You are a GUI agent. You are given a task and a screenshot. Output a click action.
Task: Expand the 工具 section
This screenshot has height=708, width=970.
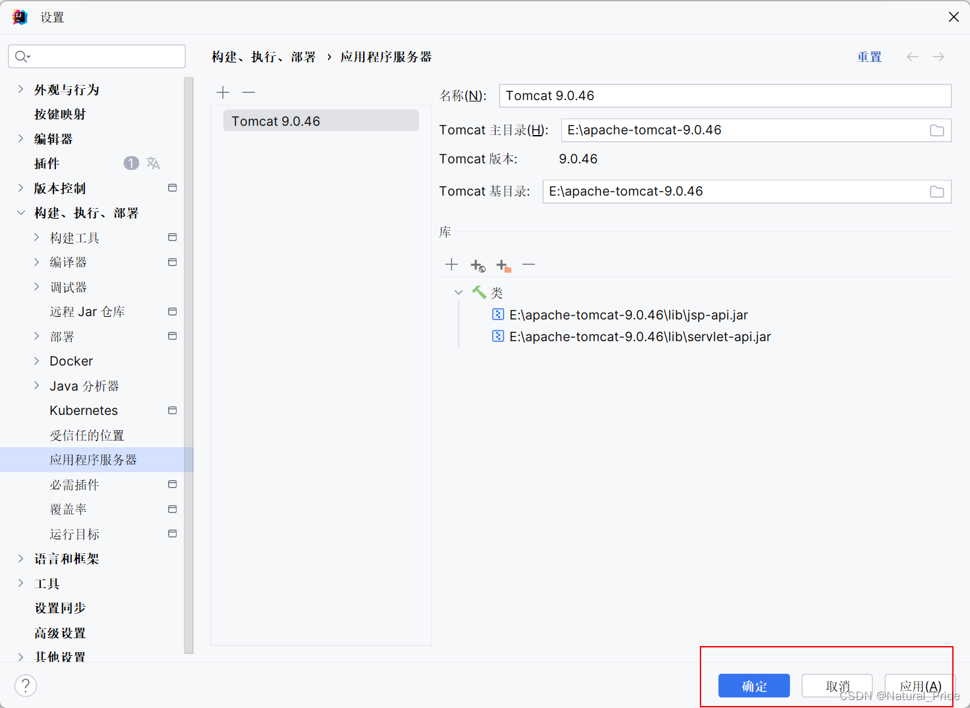(20, 583)
